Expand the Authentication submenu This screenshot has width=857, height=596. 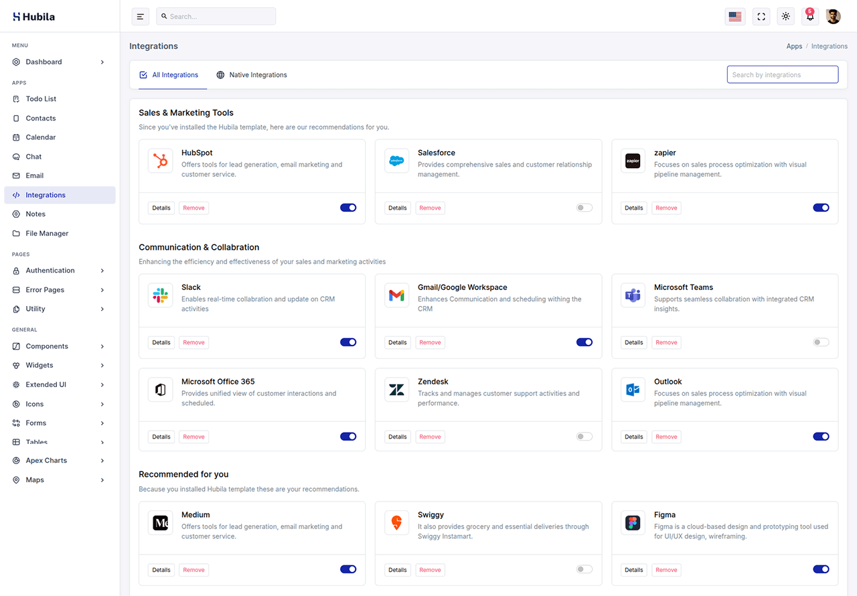coord(60,271)
